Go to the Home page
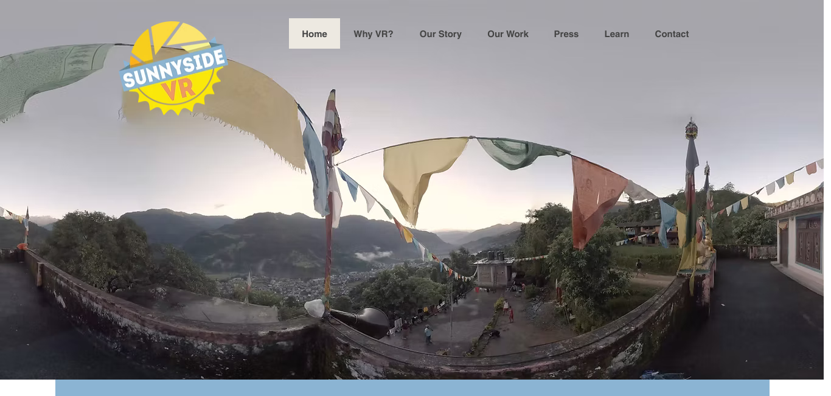Screen dimensions: 831x396 point(315,33)
